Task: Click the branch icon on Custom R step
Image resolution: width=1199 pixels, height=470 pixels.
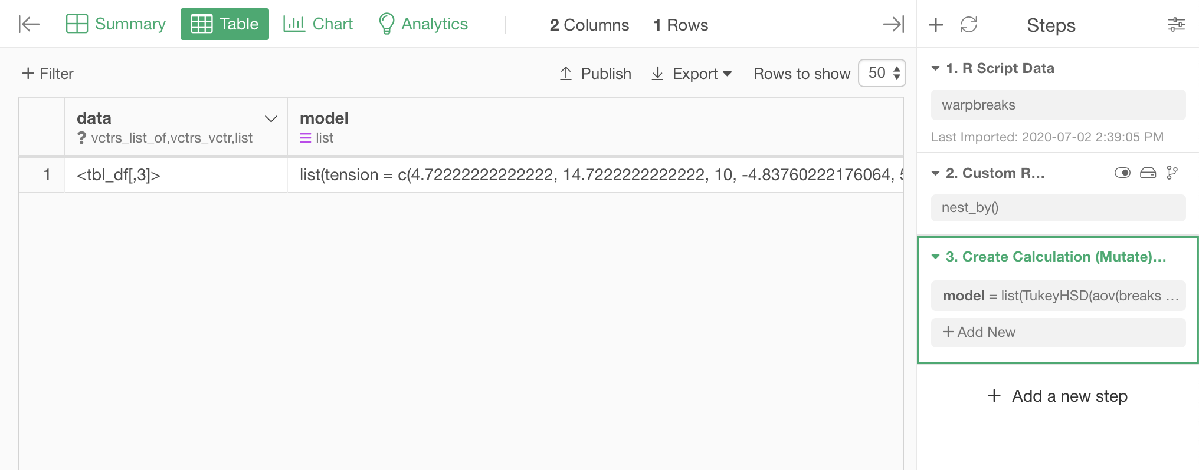Action: click(x=1172, y=173)
